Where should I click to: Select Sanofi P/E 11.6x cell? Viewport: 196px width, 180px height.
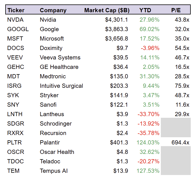tap(182, 105)
